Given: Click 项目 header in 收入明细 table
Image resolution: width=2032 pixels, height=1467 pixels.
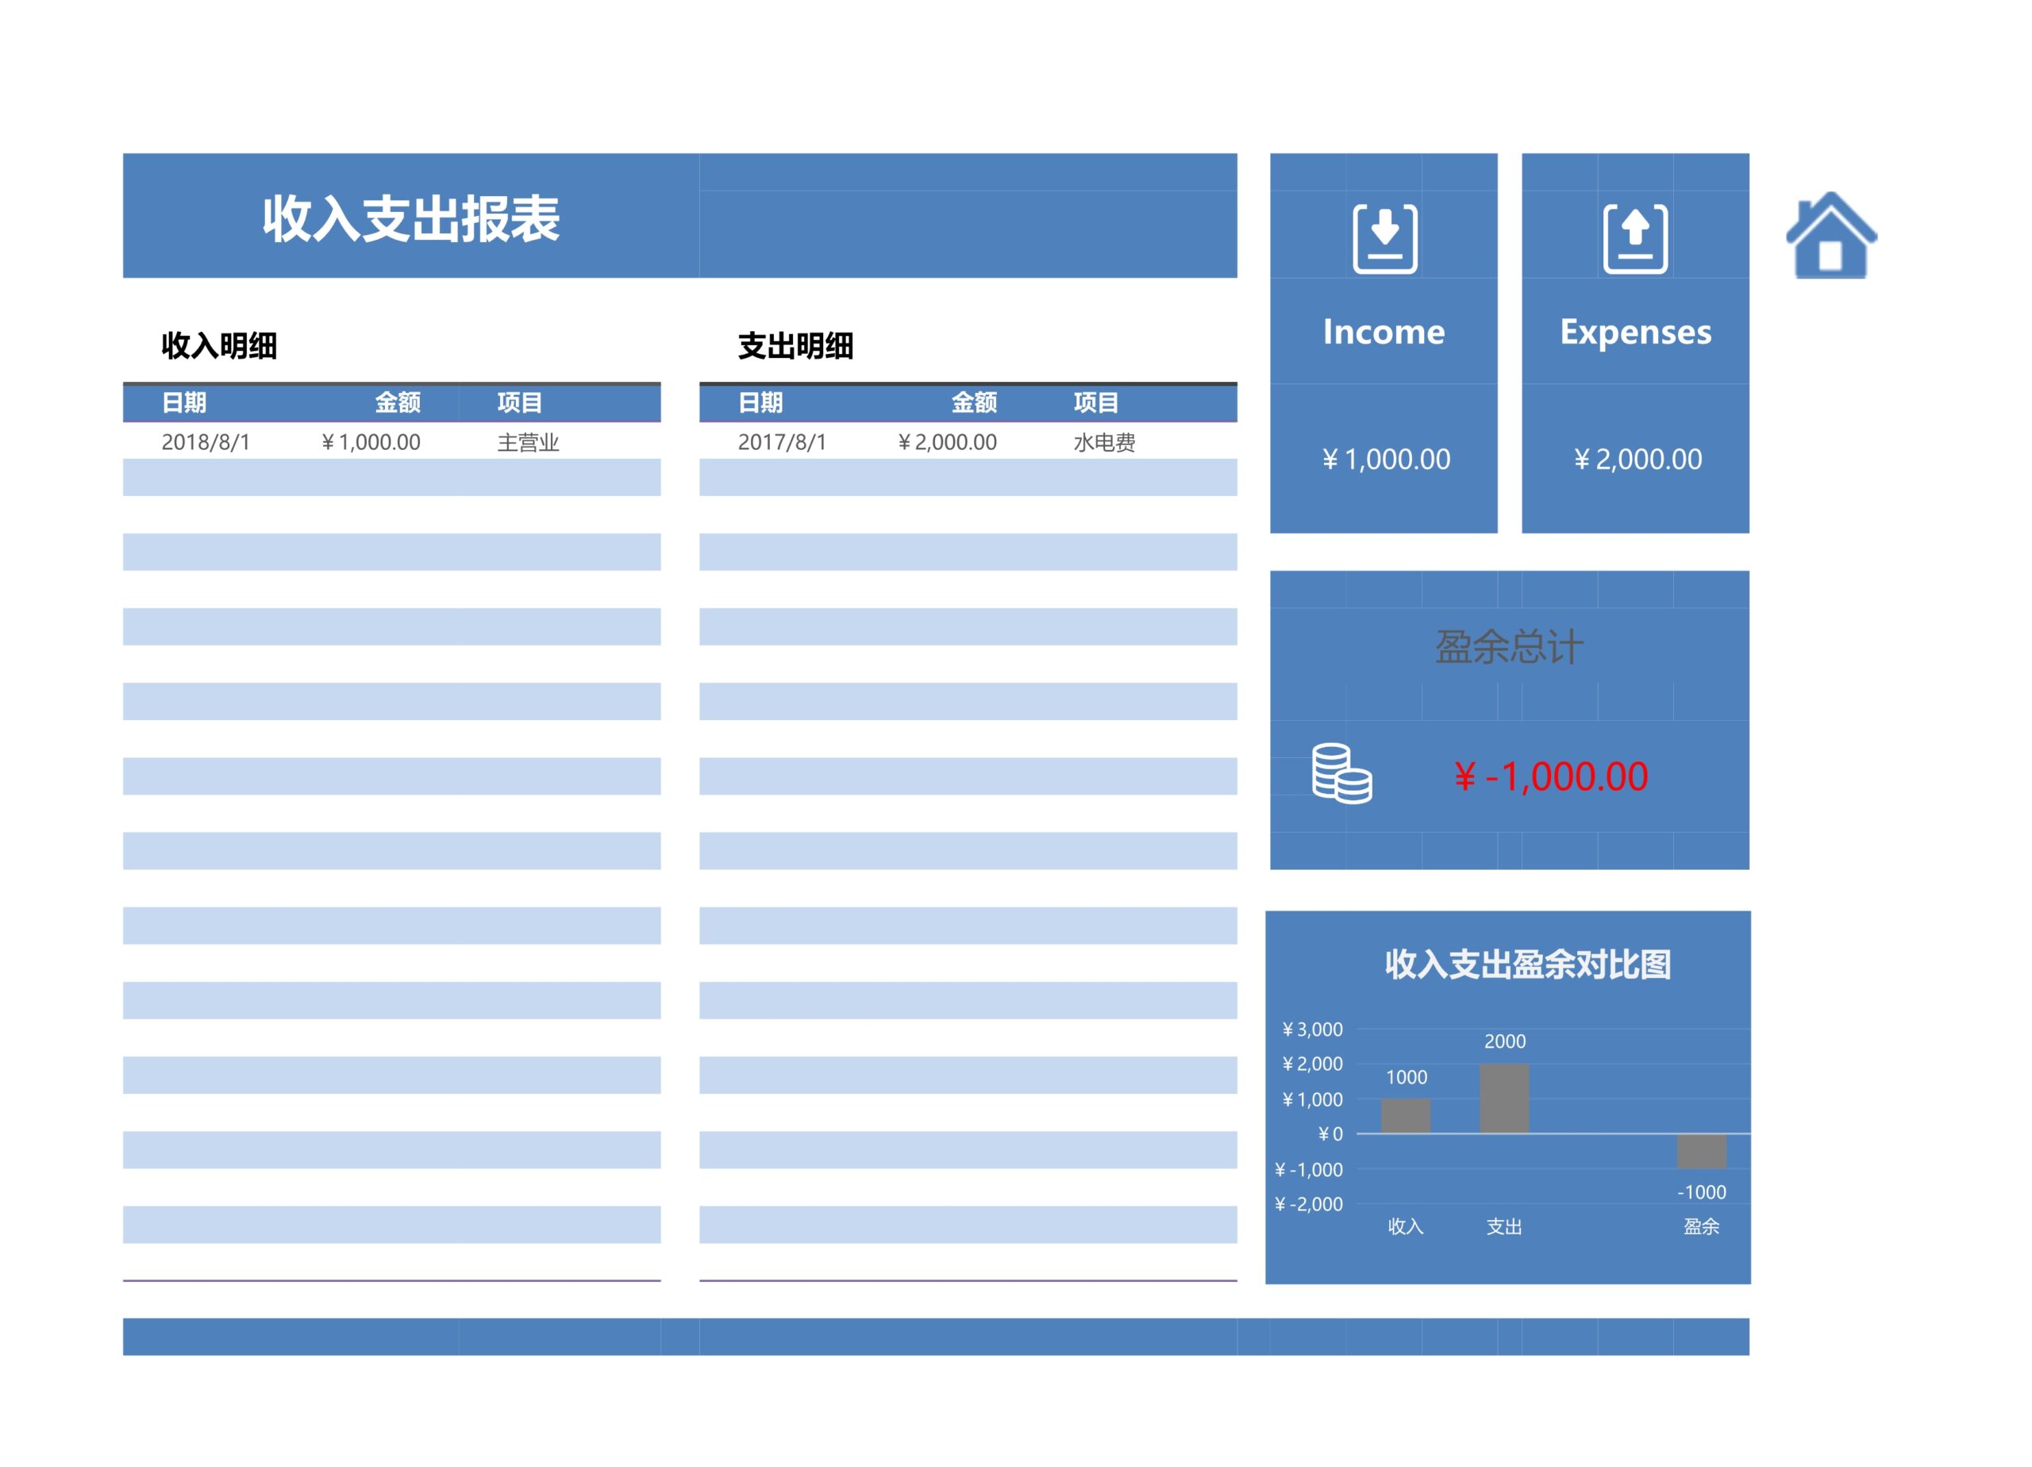Looking at the screenshot, I should pos(520,402).
